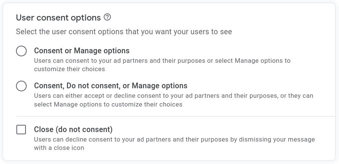Image resolution: width=339 pixels, height=164 pixels.
Task: Click line 'select Manage options to customize their choices'
Action: point(108,104)
